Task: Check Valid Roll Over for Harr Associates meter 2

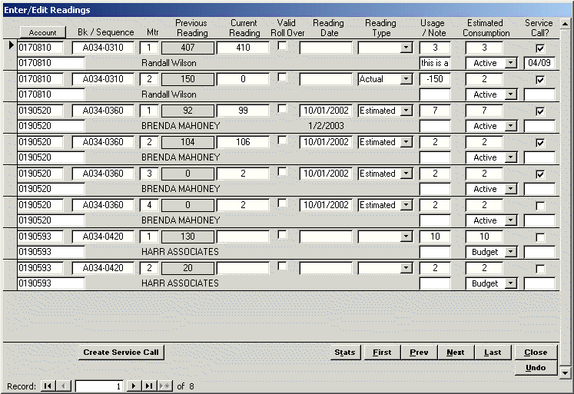Action: 282,266
